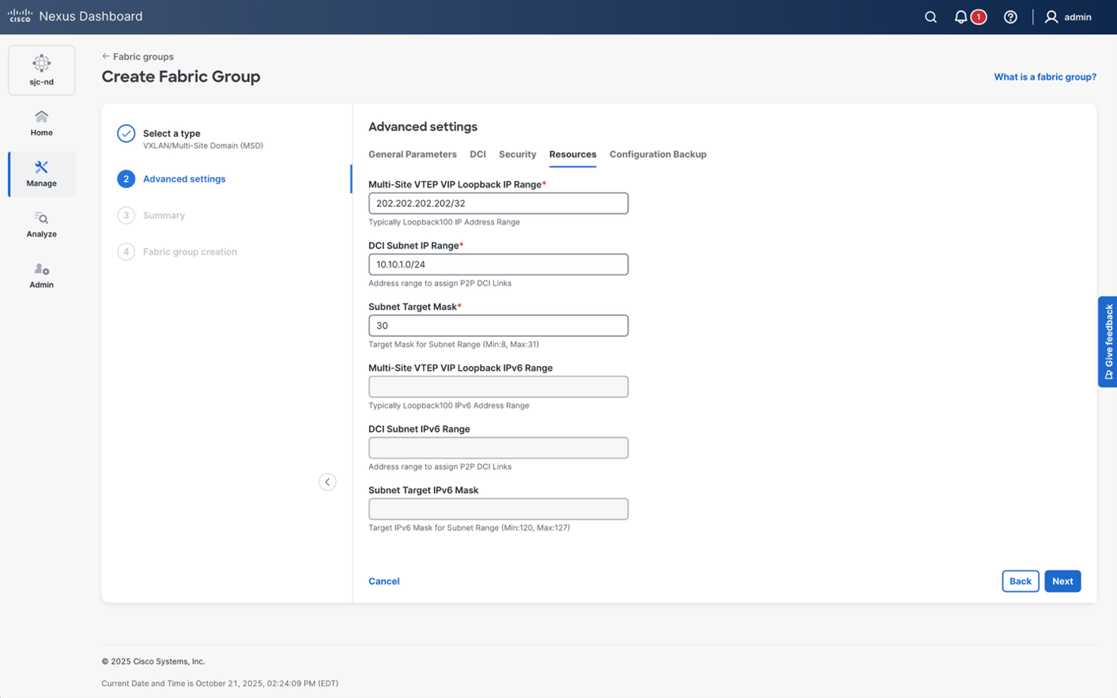The image size is (1117, 698).
Task: Click the Back button
Action: click(x=1021, y=581)
